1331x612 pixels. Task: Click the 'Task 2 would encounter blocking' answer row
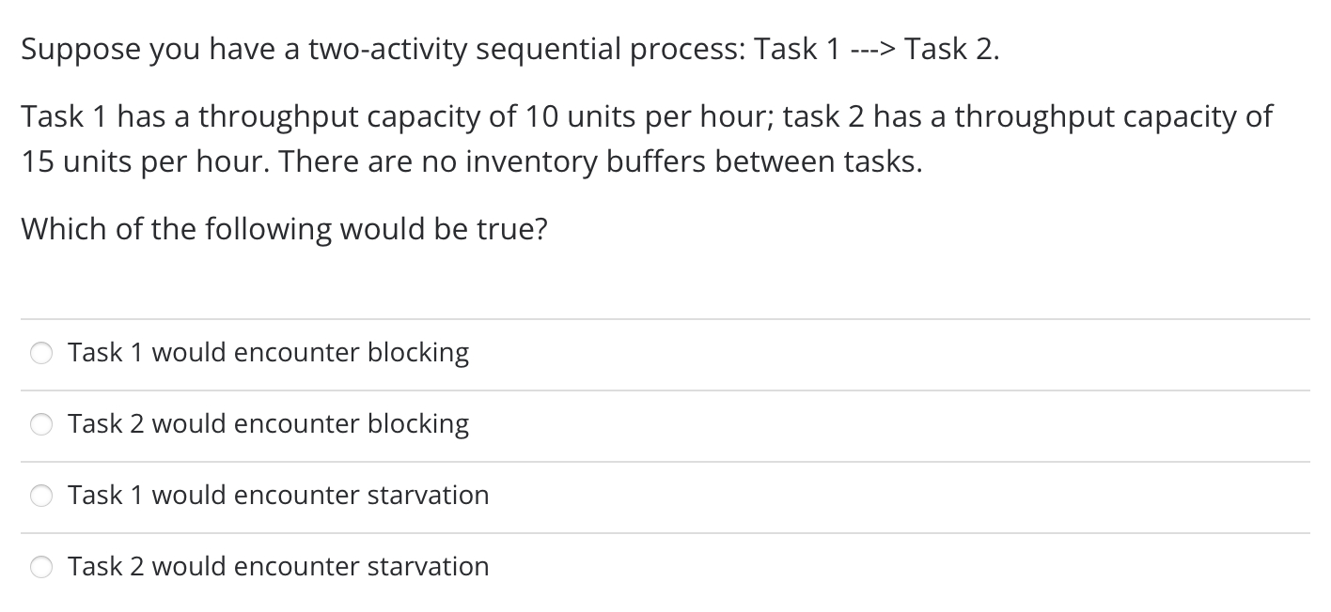269,424
